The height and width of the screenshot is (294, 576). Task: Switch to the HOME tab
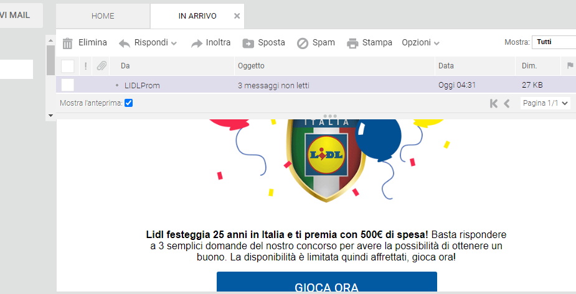[103, 16]
